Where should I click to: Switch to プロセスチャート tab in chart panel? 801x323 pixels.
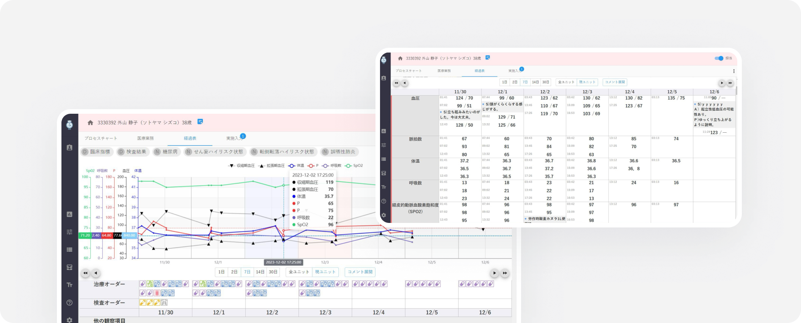101,138
